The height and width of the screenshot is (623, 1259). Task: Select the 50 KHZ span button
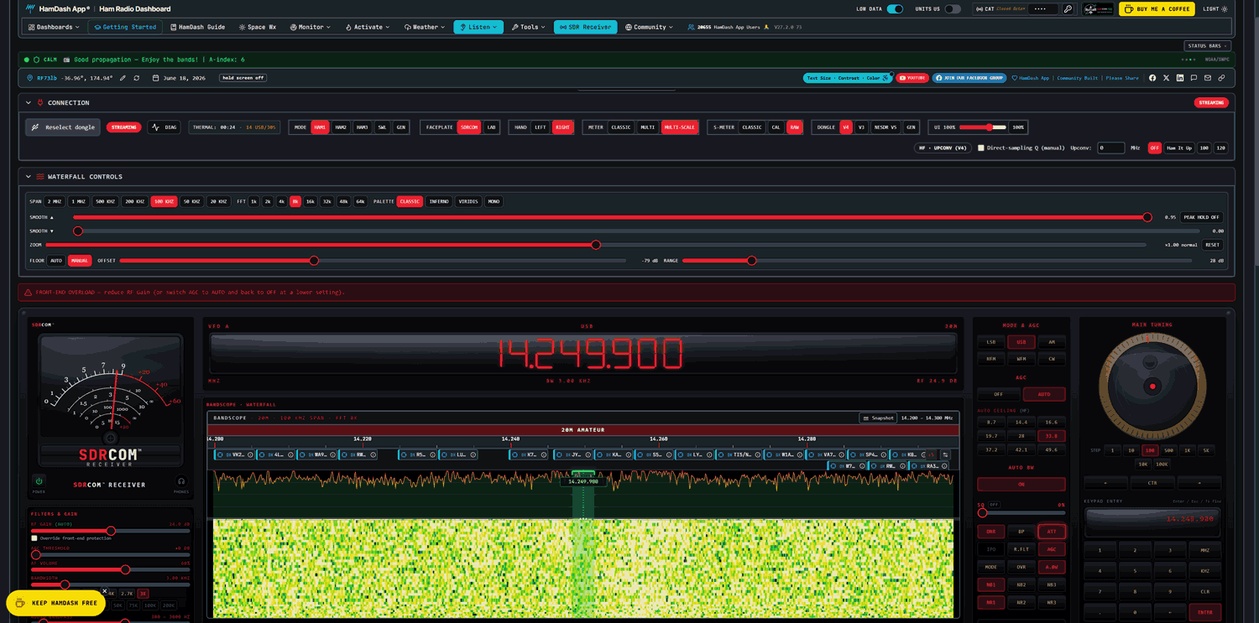[191, 201]
